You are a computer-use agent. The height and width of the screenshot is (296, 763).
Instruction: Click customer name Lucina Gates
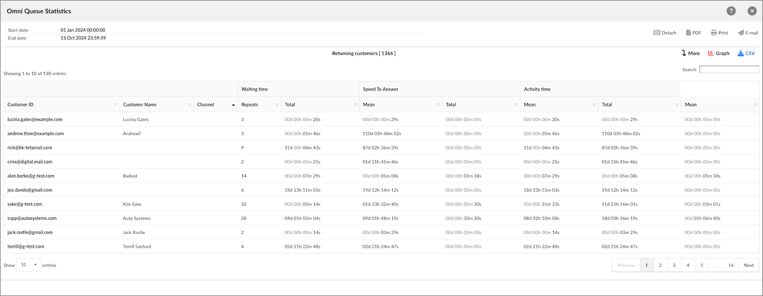tap(135, 119)
